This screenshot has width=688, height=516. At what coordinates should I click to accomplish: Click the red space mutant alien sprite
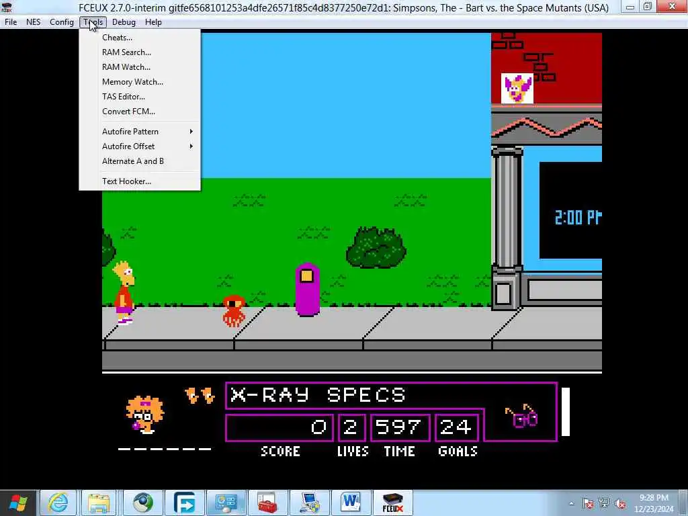pos(234,310)
